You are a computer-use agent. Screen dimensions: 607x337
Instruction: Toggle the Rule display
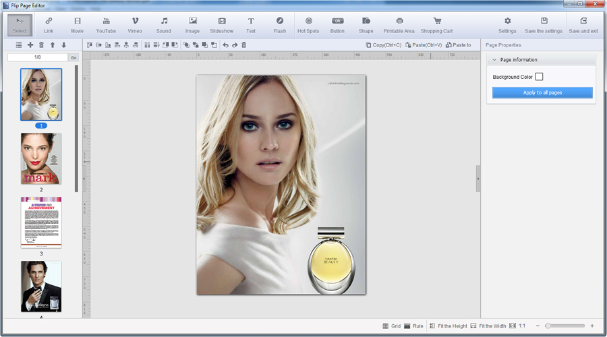(x=413, y=326)
